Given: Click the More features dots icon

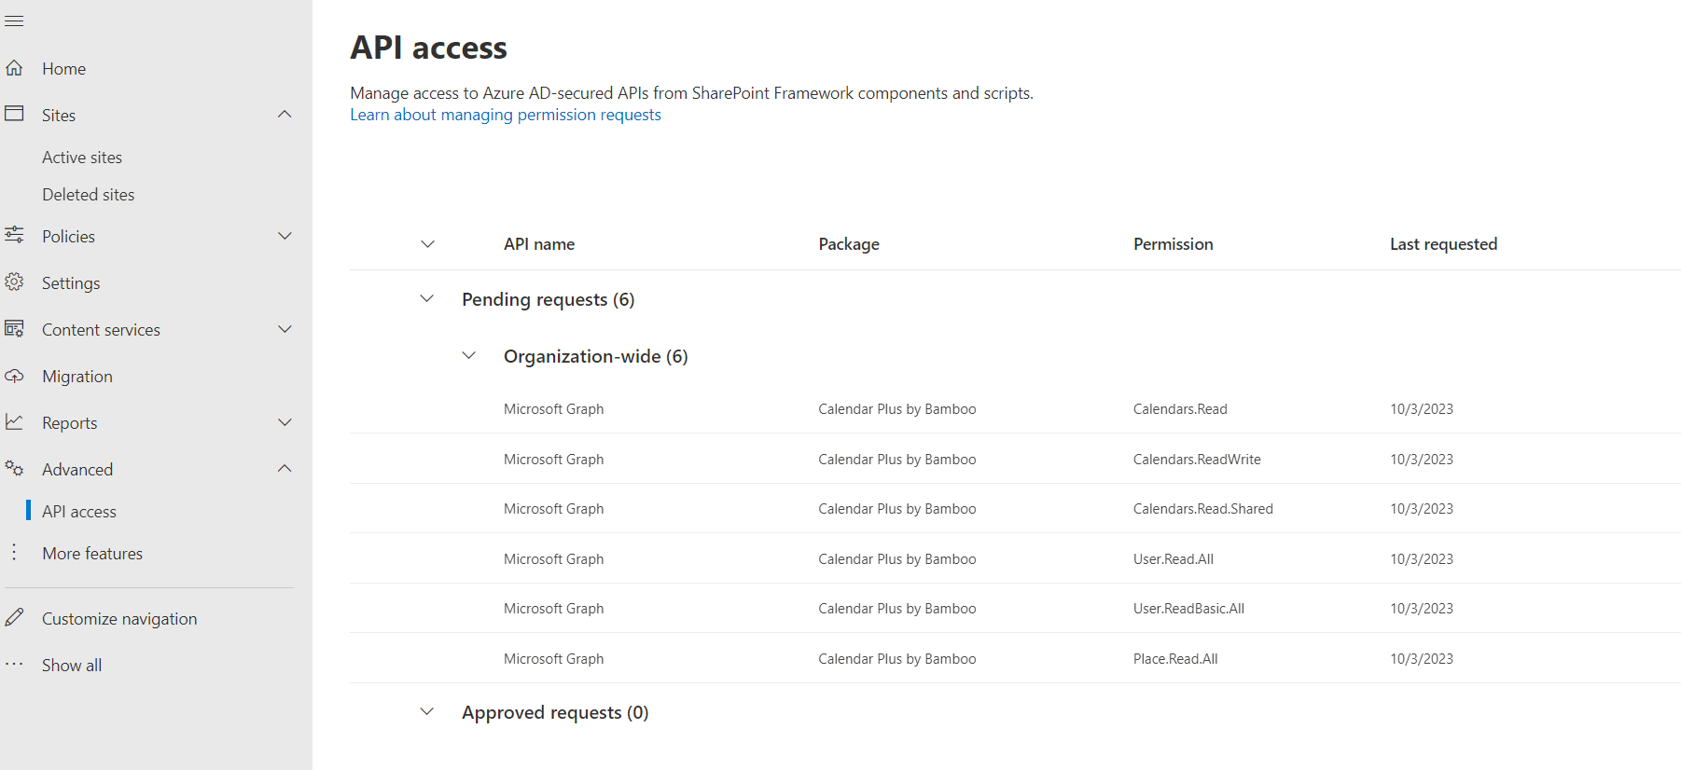Looking at the screenshot, I should point(14,552).
